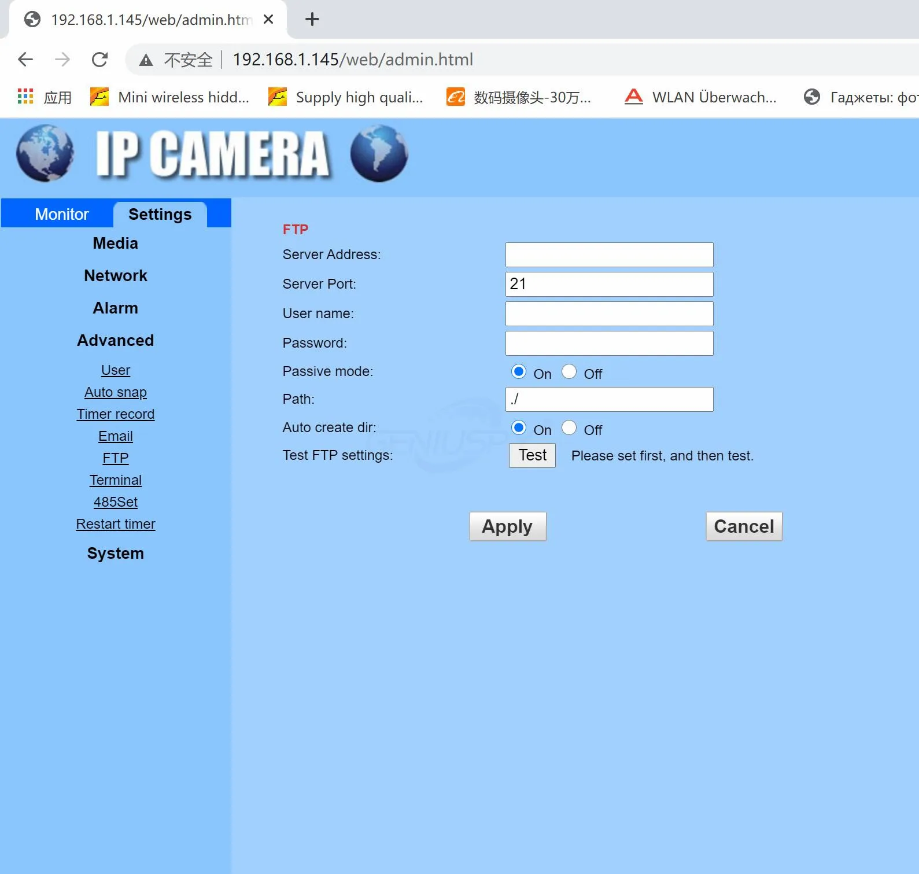
Task: Set Auto create dir to Off
Action: tap(569, 427)
